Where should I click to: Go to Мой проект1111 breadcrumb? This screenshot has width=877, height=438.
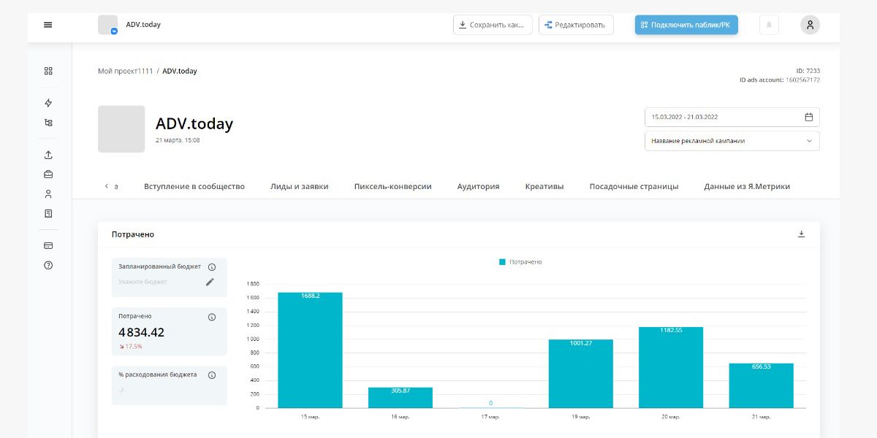coord(126,71)
